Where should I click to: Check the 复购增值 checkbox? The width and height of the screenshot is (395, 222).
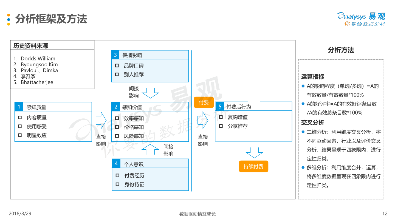(x=221, y=117)
